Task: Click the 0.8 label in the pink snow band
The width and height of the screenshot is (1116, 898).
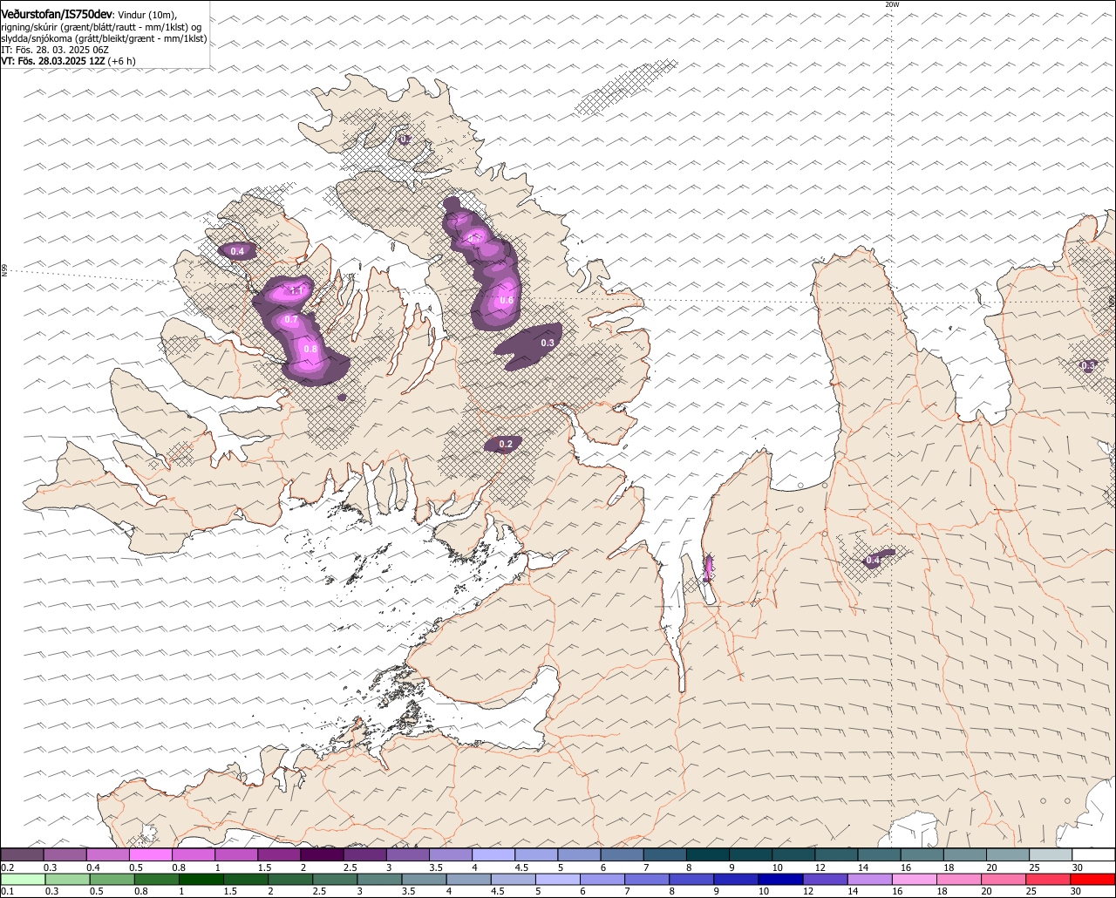Action: pyautogui.click(x=310, y=349)
